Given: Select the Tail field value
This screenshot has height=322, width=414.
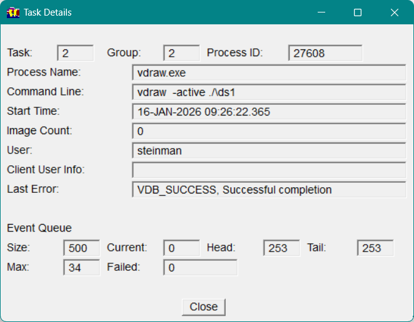Looking at the screenshot, I should pos(375,248).
